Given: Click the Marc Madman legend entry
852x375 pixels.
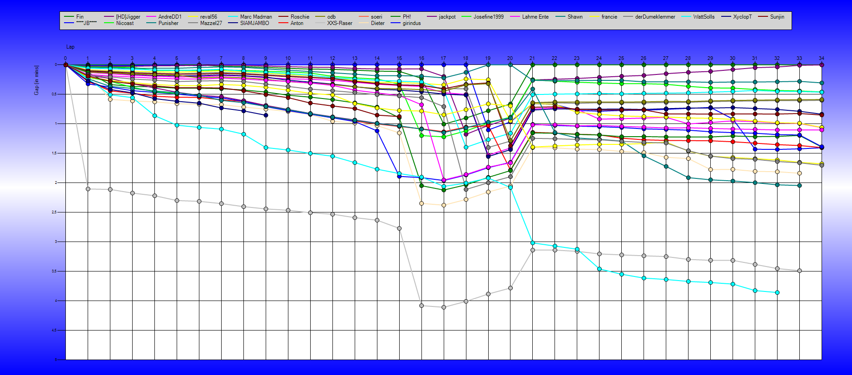Looking at the screenshot, I should pyautogui.click(x=256, y=17).
